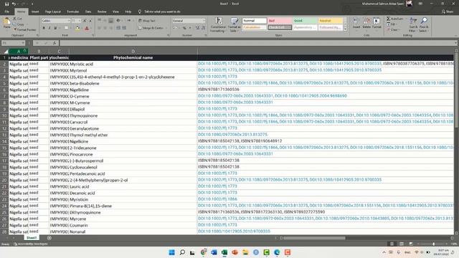Switch to the Review tab
This screenshot has height=258, width=459.
(x=102, y=11)
